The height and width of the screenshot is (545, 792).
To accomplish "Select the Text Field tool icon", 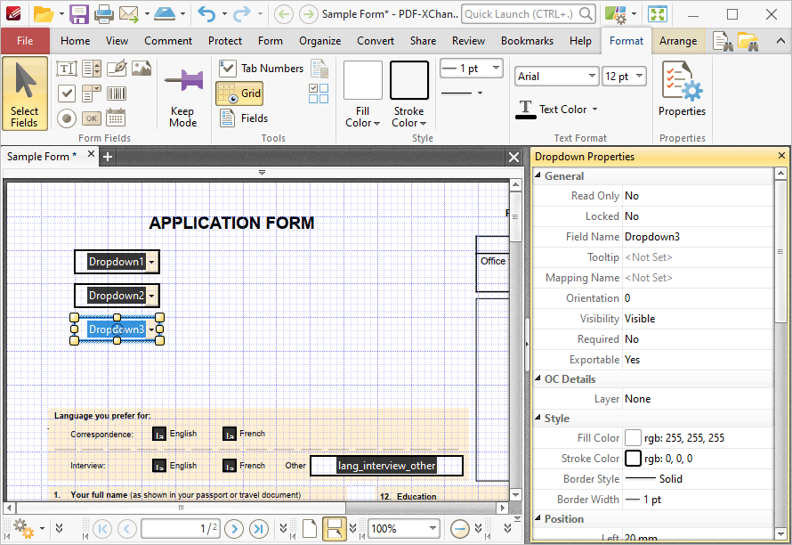I will click(x=67, y=69).
